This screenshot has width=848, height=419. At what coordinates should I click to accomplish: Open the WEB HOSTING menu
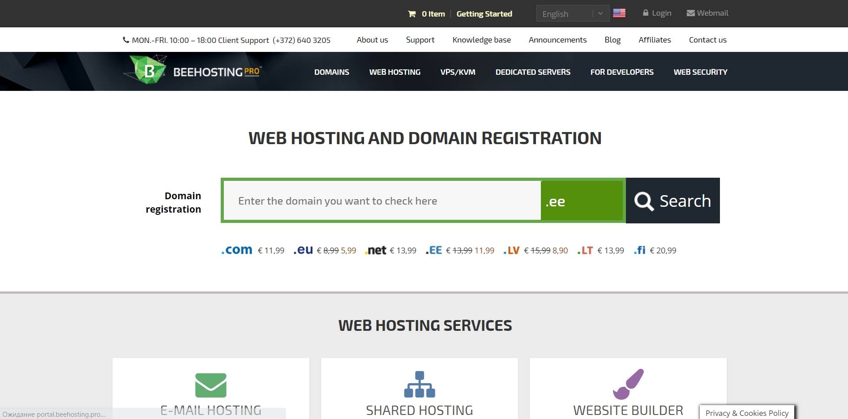(395, 72)
